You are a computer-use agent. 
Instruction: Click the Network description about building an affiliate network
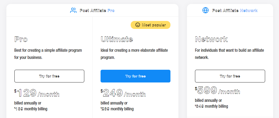229,54
